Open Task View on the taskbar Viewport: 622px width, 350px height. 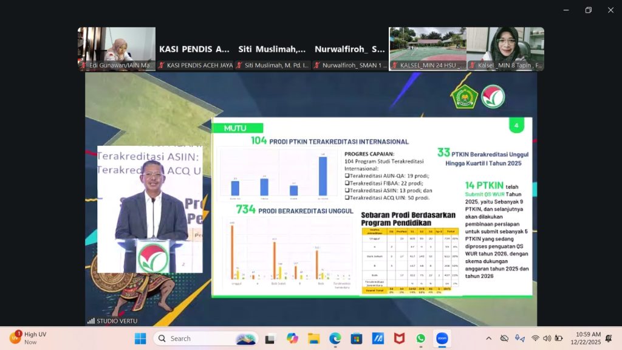(270, 338)
